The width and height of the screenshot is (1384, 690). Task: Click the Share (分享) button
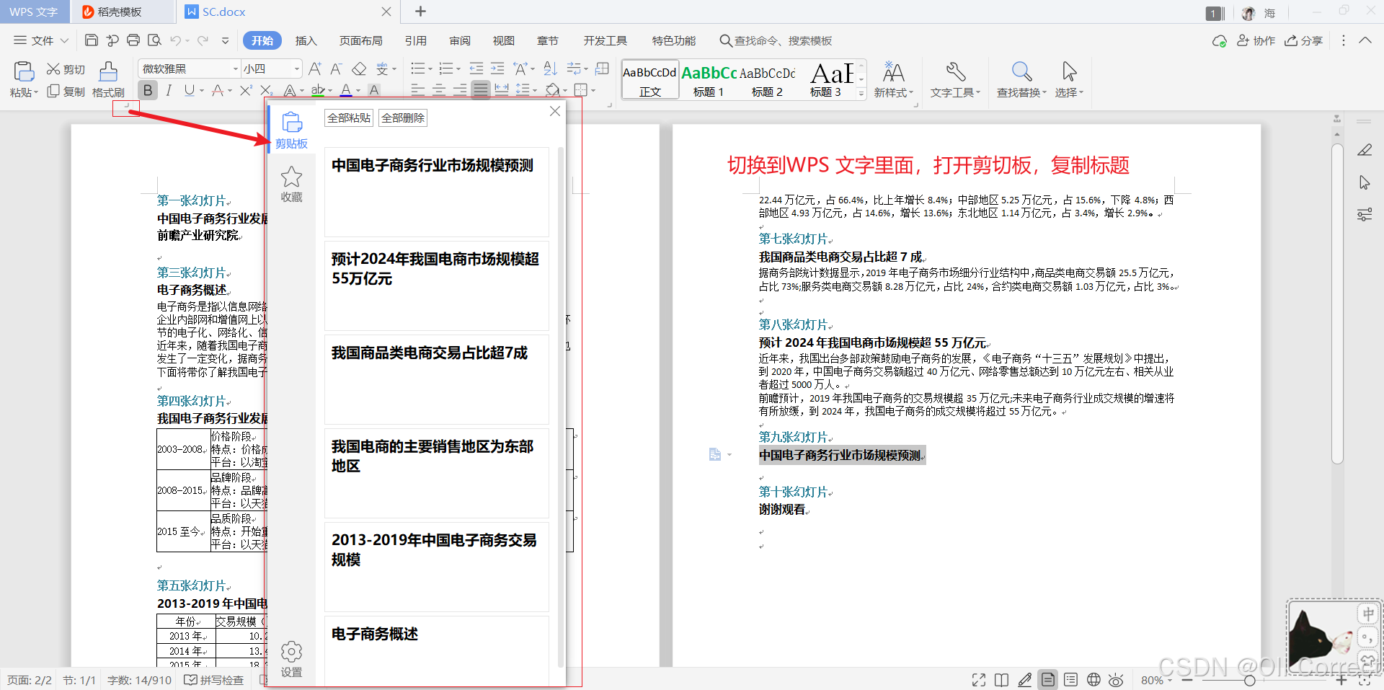(x=1304, y=40)
